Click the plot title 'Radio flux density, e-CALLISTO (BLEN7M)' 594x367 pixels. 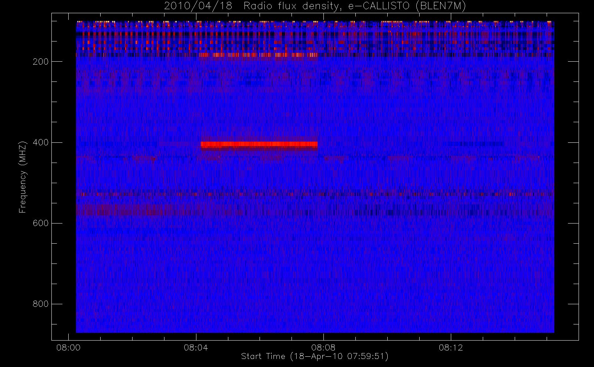pyautogui.click(x=355, y=6)
